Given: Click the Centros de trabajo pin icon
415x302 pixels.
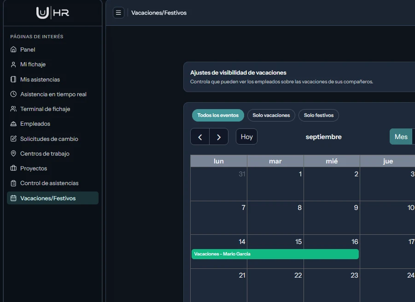Looking at the screenshot, I should (13, 153).
